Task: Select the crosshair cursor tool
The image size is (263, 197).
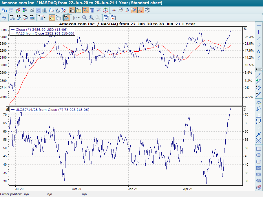Action: pyautogui.click(x=114, y=10)
